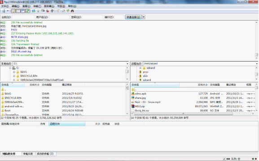
Task: Sort remote list by 文件大小 column
Action: tap(194, 85)
